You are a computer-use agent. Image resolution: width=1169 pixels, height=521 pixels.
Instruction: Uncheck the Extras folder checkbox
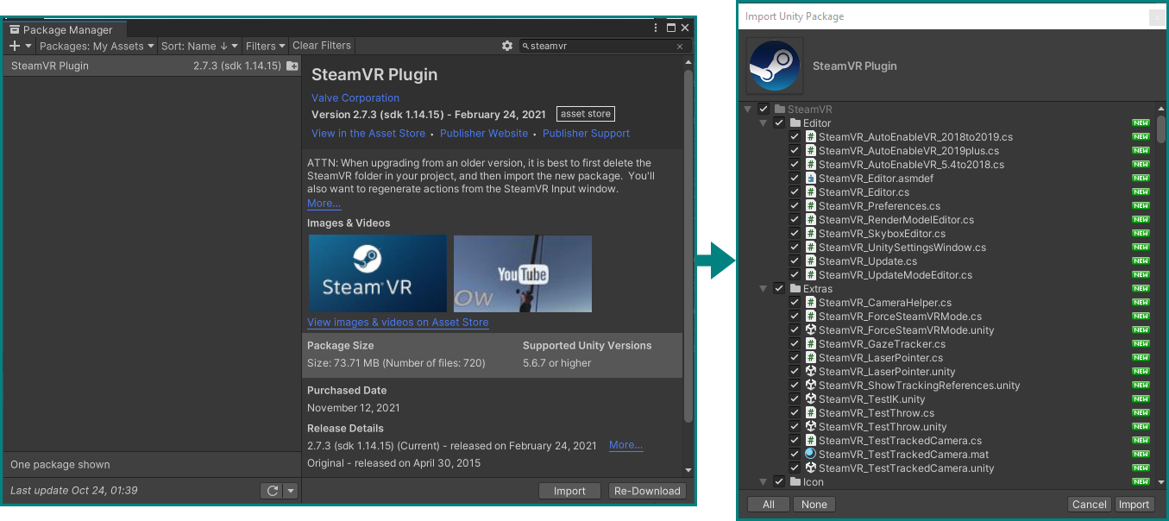[779, 289]
